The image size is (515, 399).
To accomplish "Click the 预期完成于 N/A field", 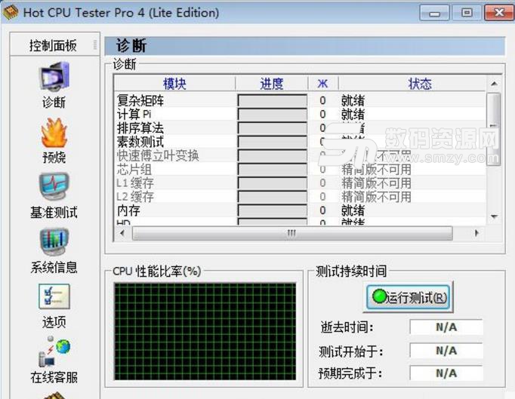I will click(446, 373).
